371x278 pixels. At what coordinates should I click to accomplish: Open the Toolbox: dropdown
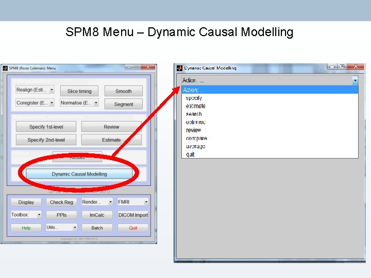coord(26,215)
